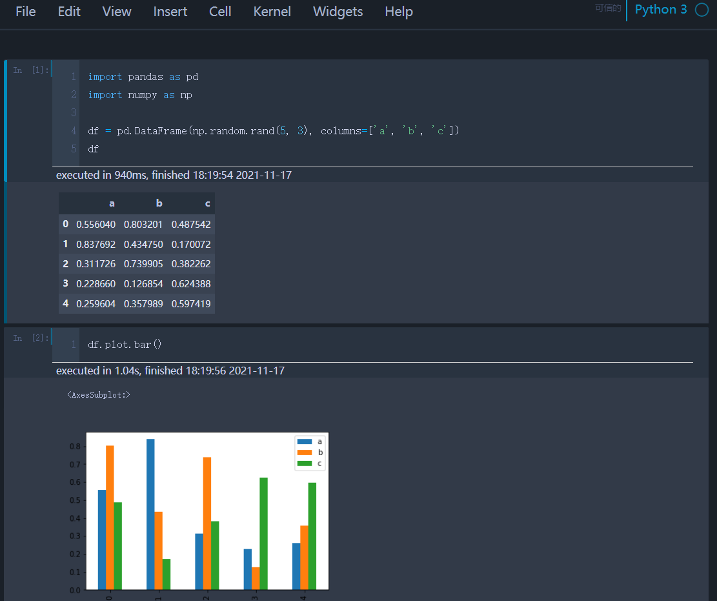Click the green legend swatch for c
This screenshot has width=717, height=601.
pyautogui.click(x=305, y=463)
